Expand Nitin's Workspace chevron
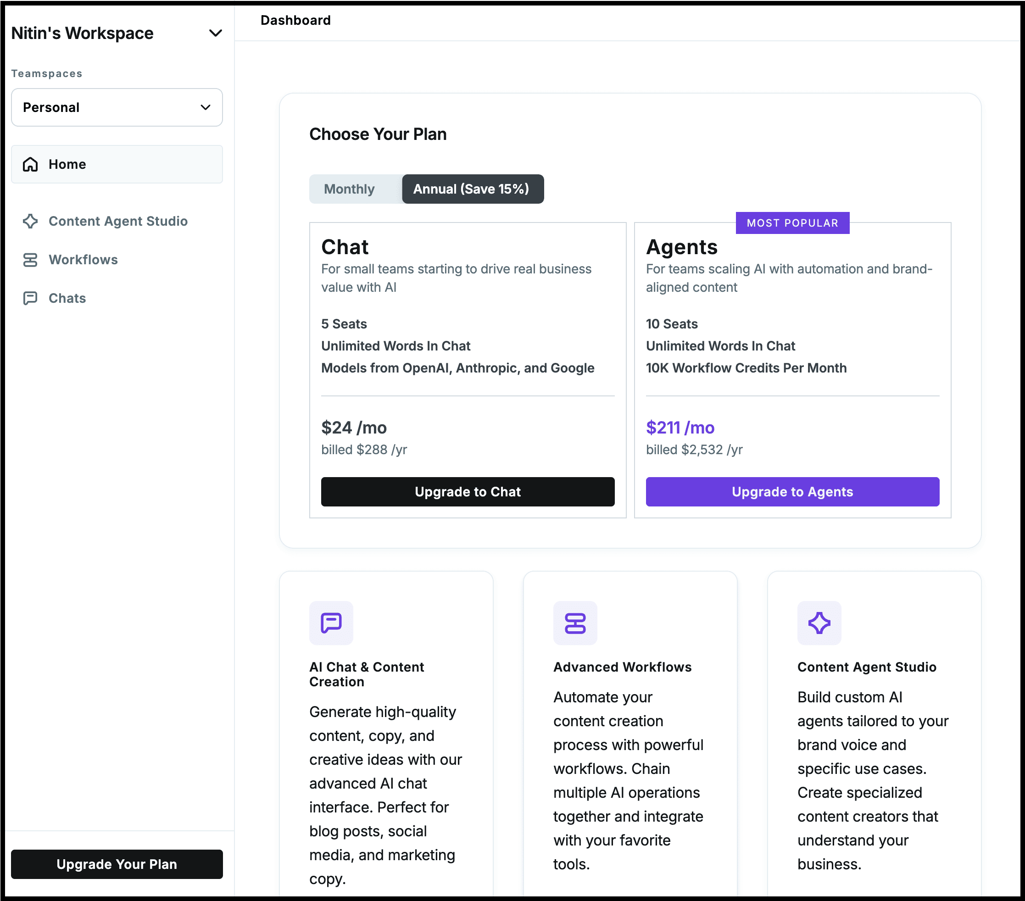Viewport: 1025px width, 901px height. click(x=215, y=33)
